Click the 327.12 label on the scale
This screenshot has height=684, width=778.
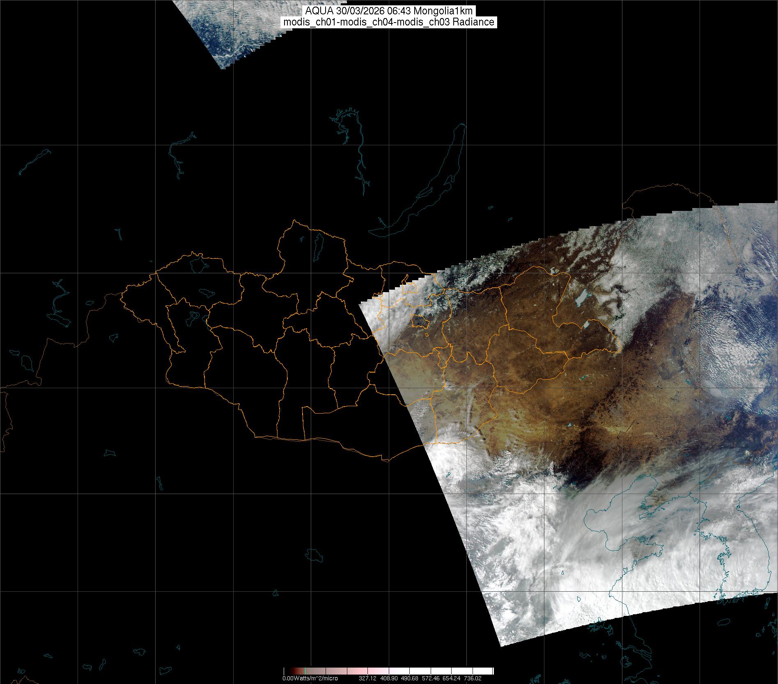tap(367, 679)
